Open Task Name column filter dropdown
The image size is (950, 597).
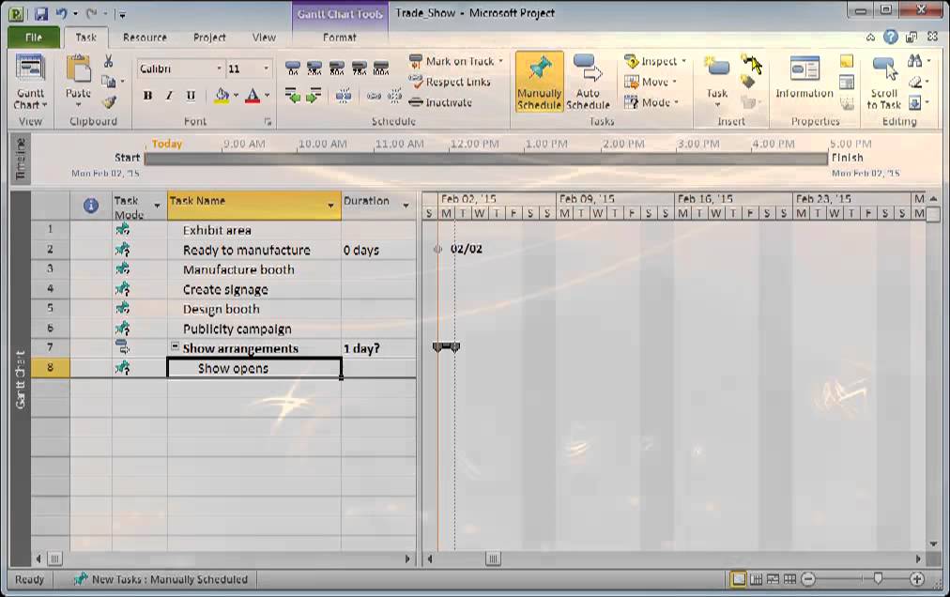point(330,206)
